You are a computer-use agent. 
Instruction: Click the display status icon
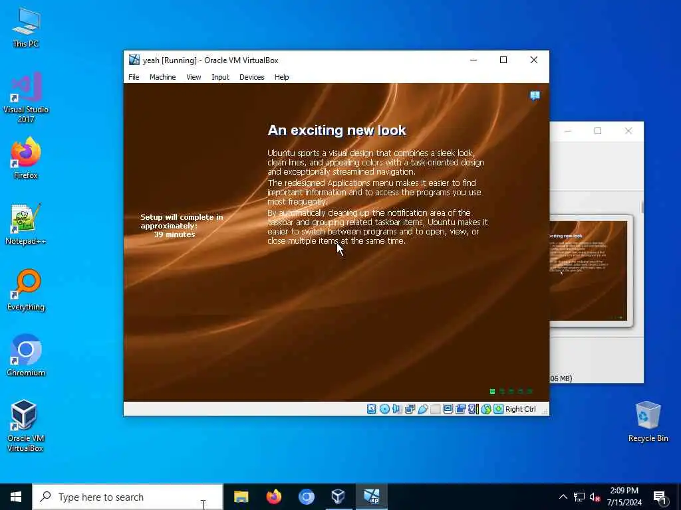pos(448,409)
